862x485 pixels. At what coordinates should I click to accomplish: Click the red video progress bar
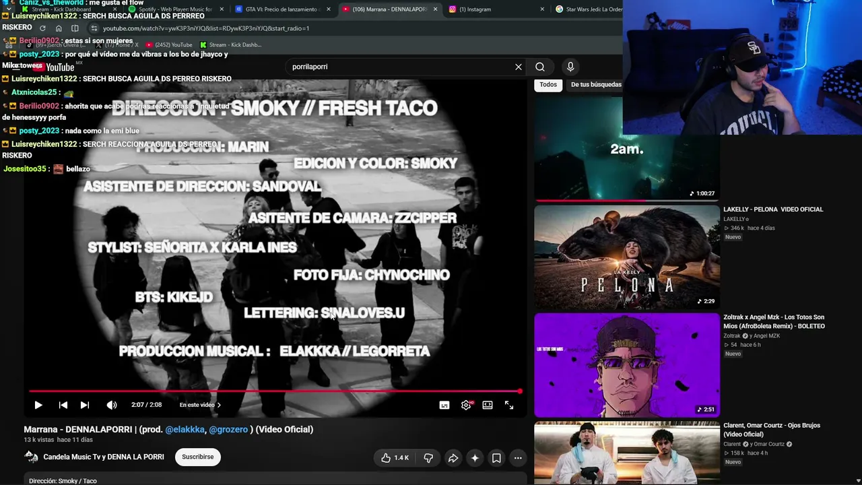click(275, 391)
